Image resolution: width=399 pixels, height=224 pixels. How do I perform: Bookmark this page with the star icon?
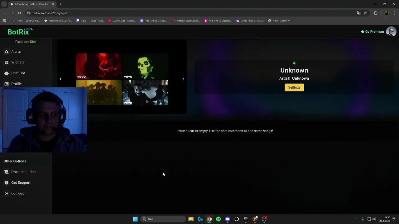click(x=365, y=13)
